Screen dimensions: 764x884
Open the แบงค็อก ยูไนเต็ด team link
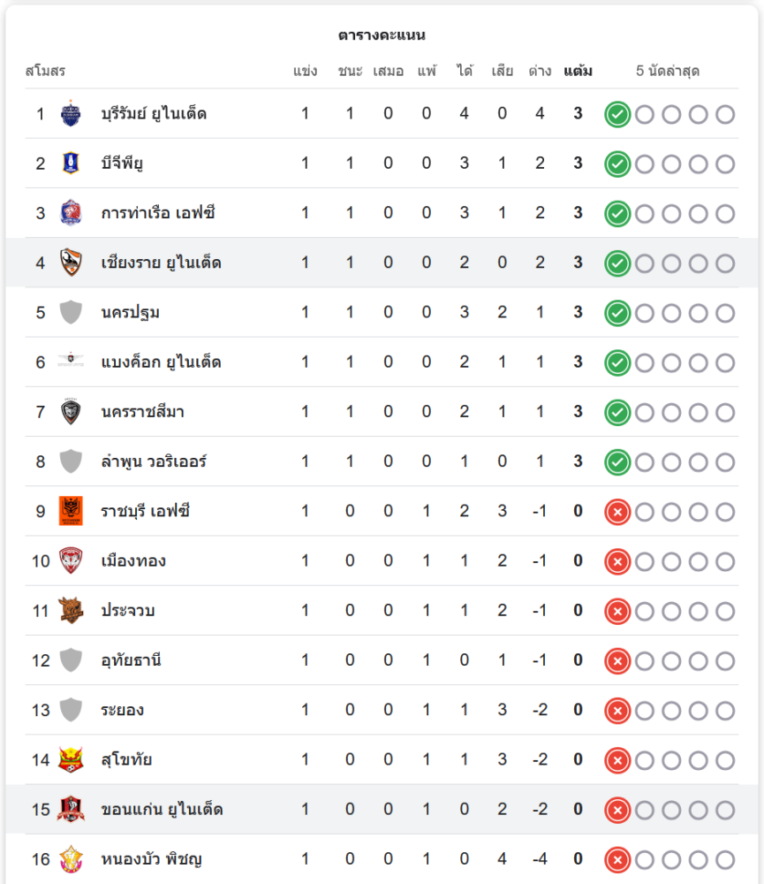161,362
